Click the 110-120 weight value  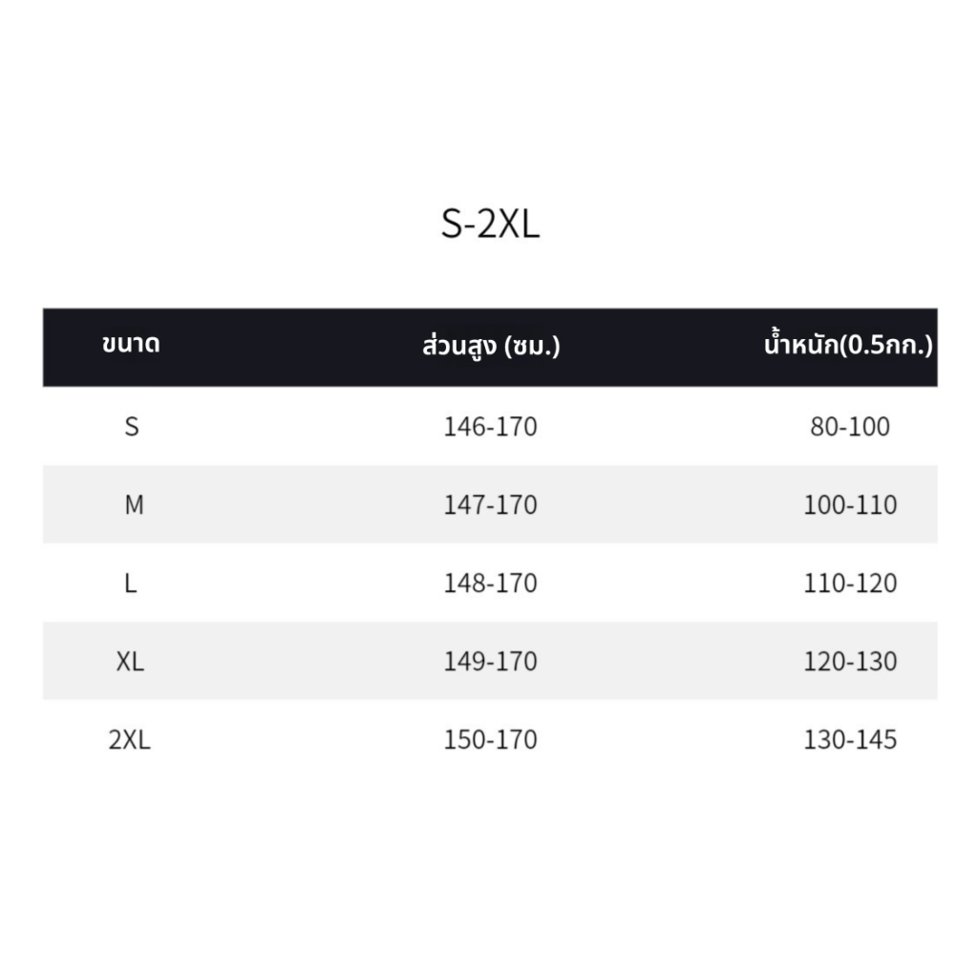pos(850,584)
